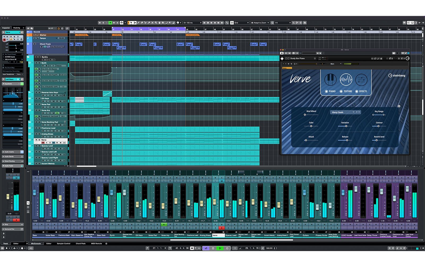Switch to the Inspector tab

[6, 28]
